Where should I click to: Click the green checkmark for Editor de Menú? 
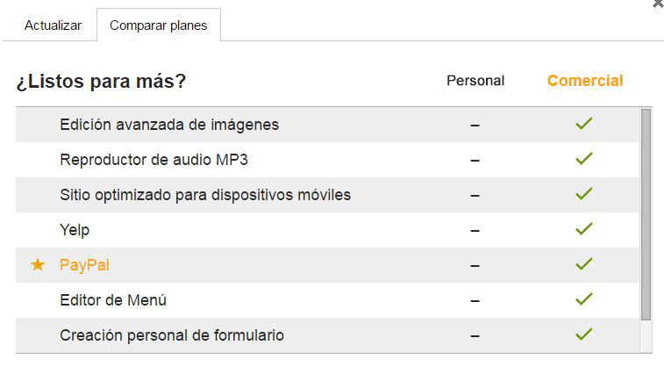[584, 299]
